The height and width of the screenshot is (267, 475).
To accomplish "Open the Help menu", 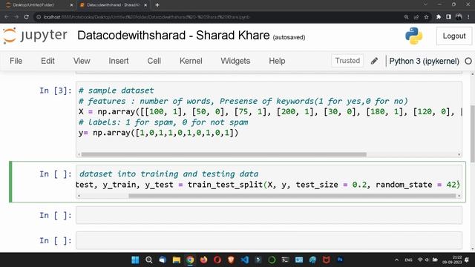I will [277, 61].
